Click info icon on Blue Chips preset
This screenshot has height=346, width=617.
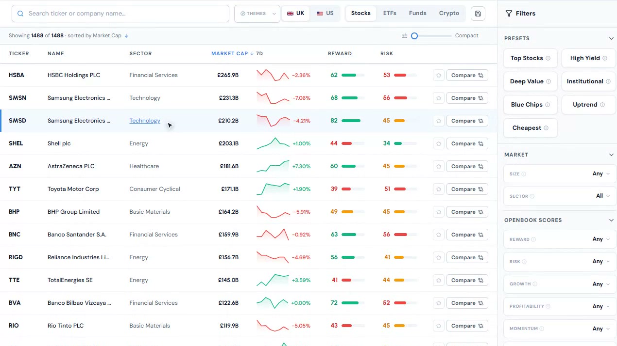[x=548, y=105]
